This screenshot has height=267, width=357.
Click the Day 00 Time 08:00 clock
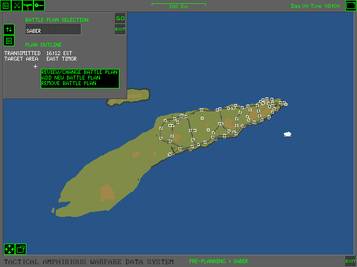point(315,6)
